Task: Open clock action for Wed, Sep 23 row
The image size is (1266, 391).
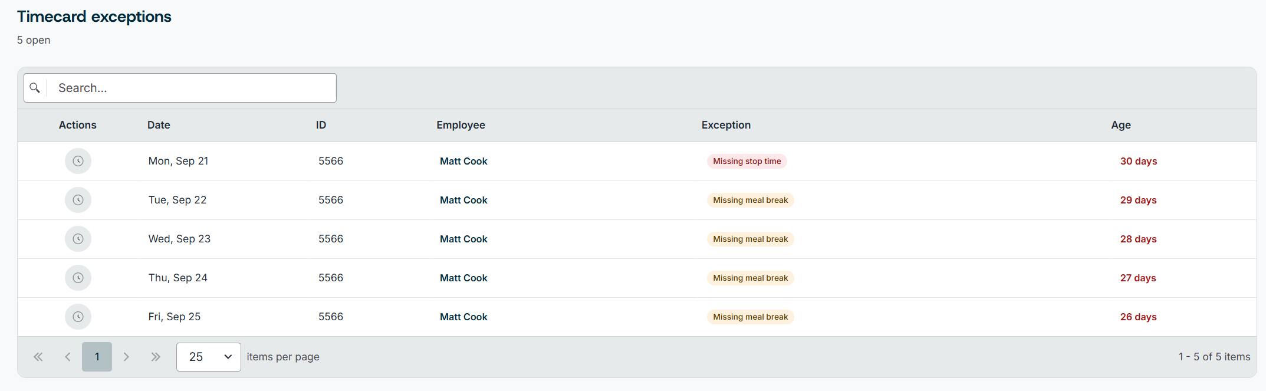Action: tap(78, 239)
